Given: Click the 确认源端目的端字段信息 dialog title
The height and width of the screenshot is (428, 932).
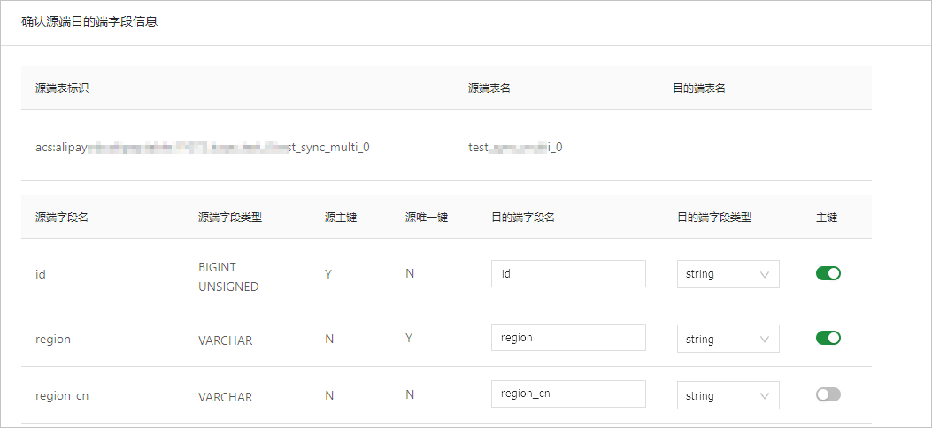Looking at the screenshot, I should click(x=89, y=23).
